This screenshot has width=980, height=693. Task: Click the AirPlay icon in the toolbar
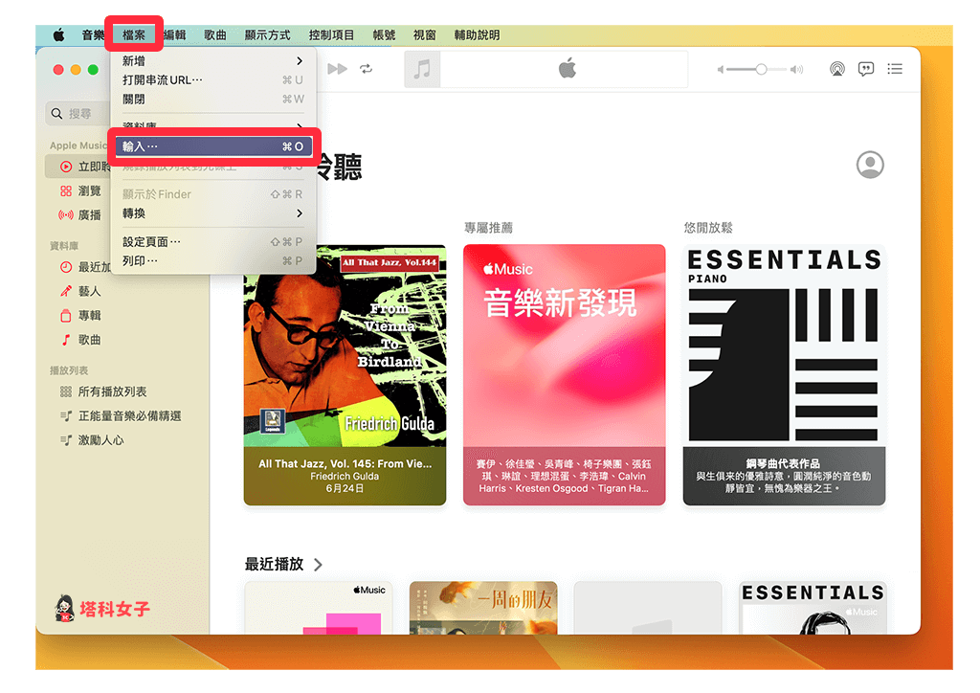(x=837, y=68)
